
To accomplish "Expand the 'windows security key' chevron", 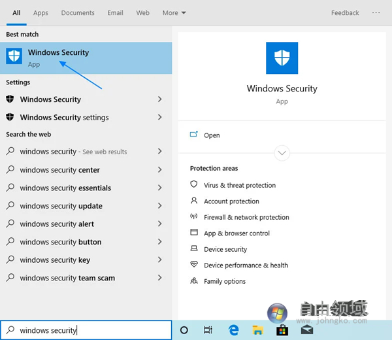I will click(x=160, y=260).
